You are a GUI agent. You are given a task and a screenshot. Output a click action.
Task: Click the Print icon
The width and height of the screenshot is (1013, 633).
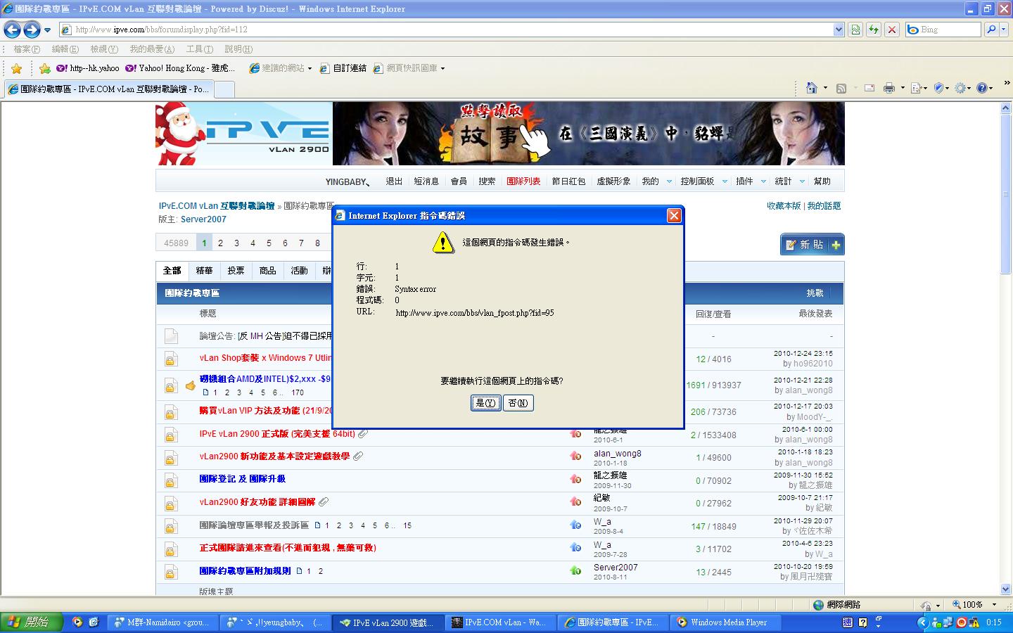(x=889, y=88)
